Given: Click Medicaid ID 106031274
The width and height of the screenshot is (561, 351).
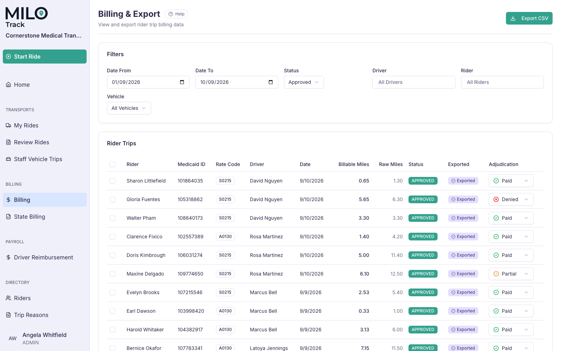Looking at the screenshot, I should coord(190,255).
